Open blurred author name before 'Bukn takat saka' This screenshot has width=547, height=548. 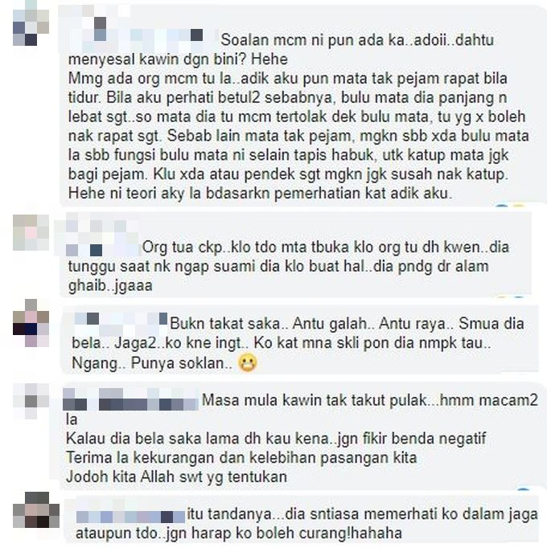(x=121, y=325)
